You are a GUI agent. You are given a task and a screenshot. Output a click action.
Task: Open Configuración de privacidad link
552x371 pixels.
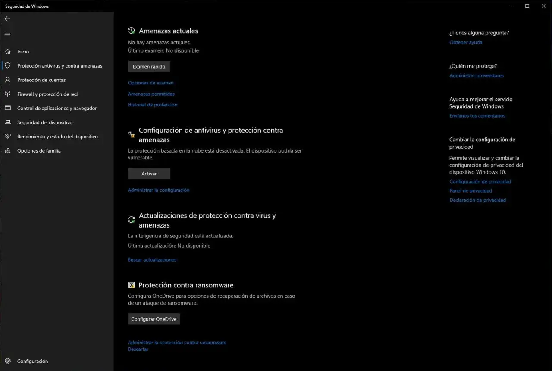point(480,182)
